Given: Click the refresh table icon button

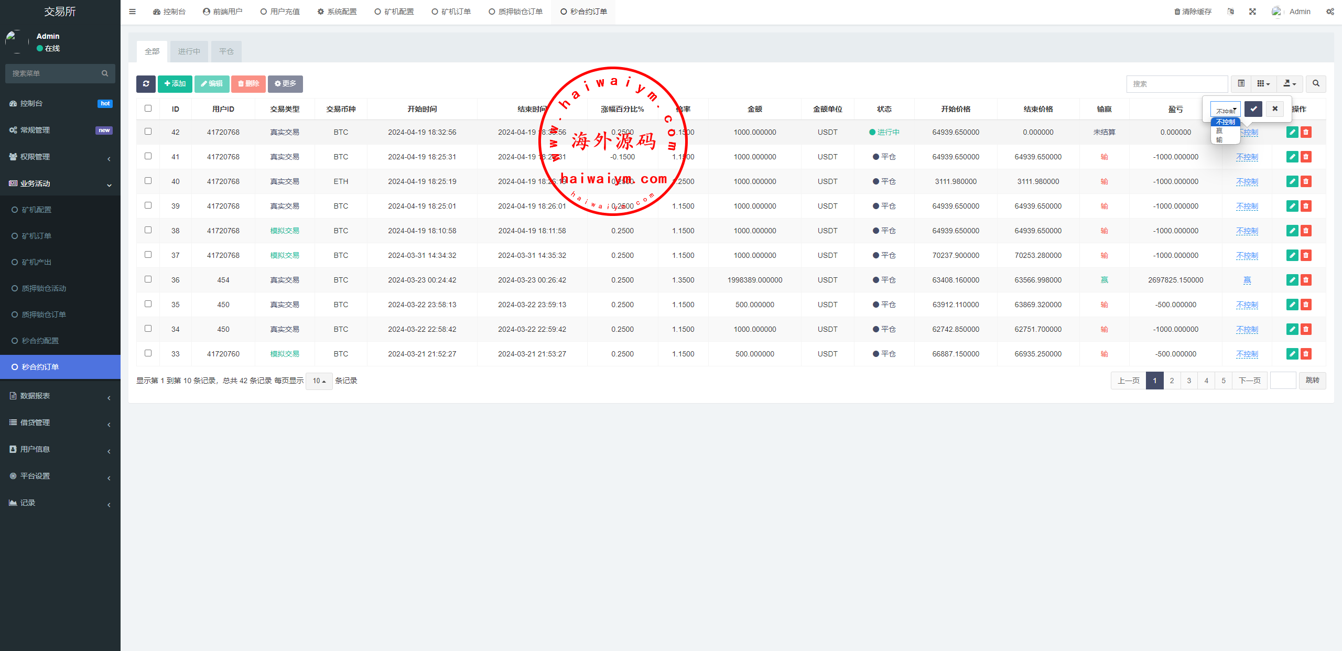Looking at the screenshot, I should 146,84.
